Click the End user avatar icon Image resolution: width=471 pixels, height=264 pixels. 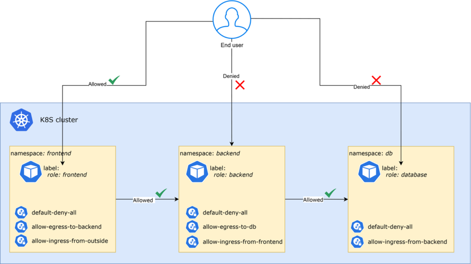coord(232,20)
